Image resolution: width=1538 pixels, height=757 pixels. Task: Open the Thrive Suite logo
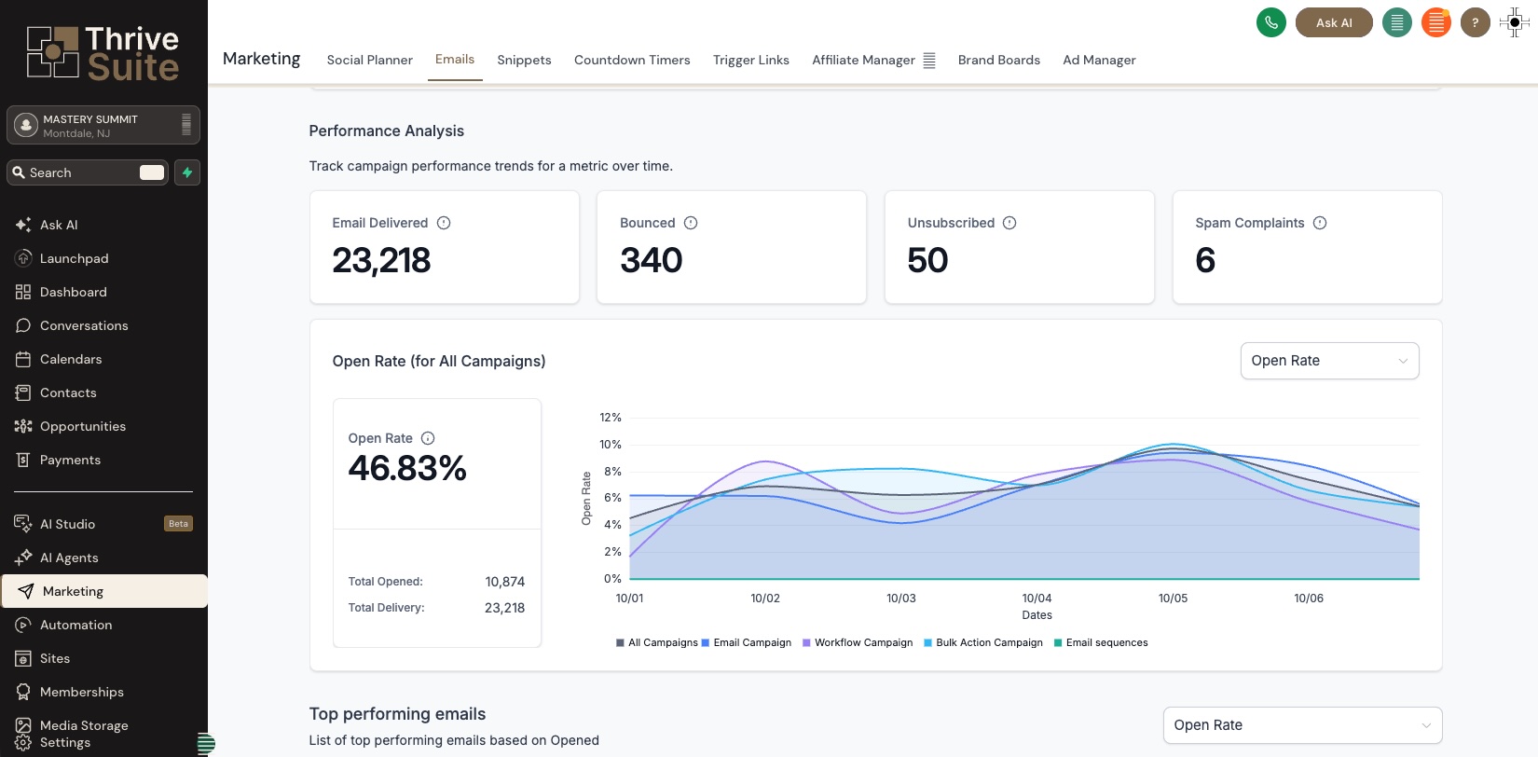(103, 52)
